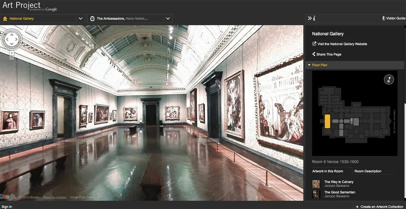This screenshot has height=209, width=406.
Task: Pan the view right with the navigation arrow
Action: (16, 40)
